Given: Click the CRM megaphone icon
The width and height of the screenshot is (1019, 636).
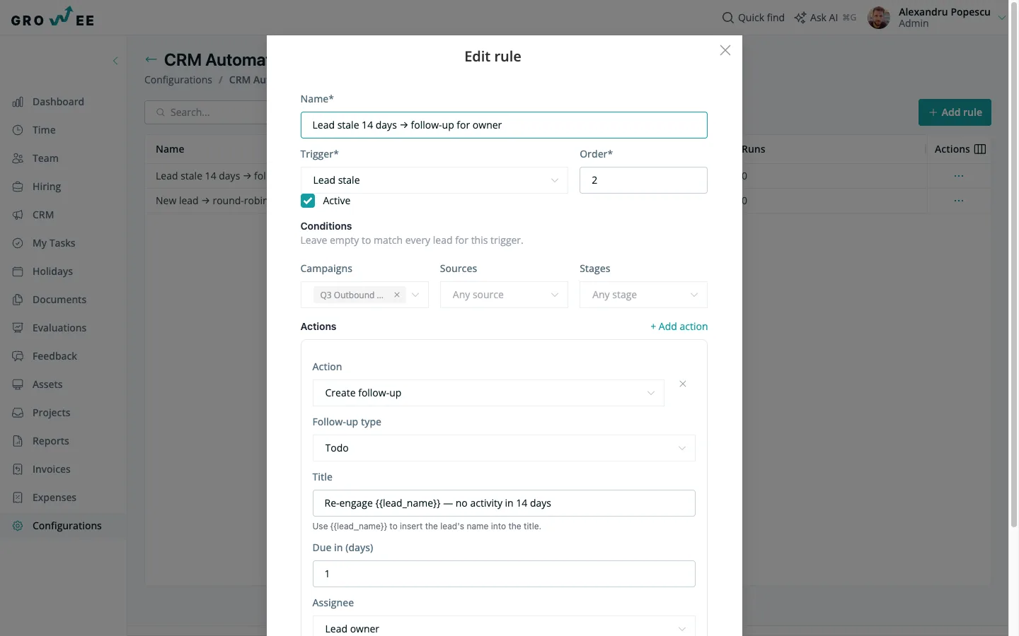Looking at the screenshot, I should click(18, 215).
